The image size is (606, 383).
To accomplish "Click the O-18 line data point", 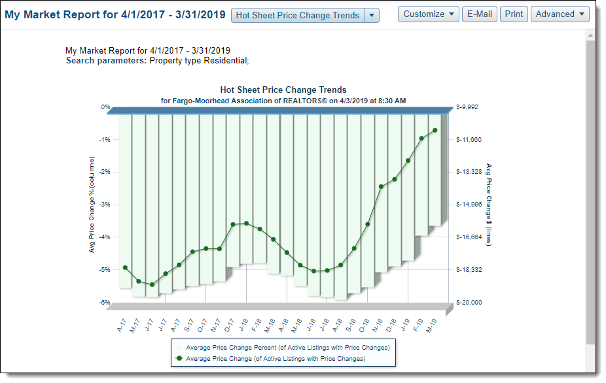I will [368, 224].
